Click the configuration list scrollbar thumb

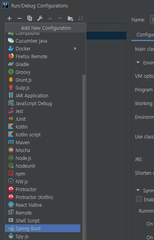pyautogui.click(x=84, y=157)
